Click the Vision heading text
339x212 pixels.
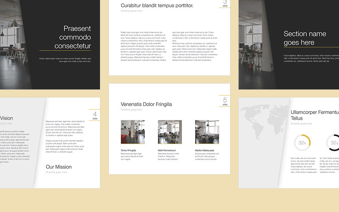[6, 118]
